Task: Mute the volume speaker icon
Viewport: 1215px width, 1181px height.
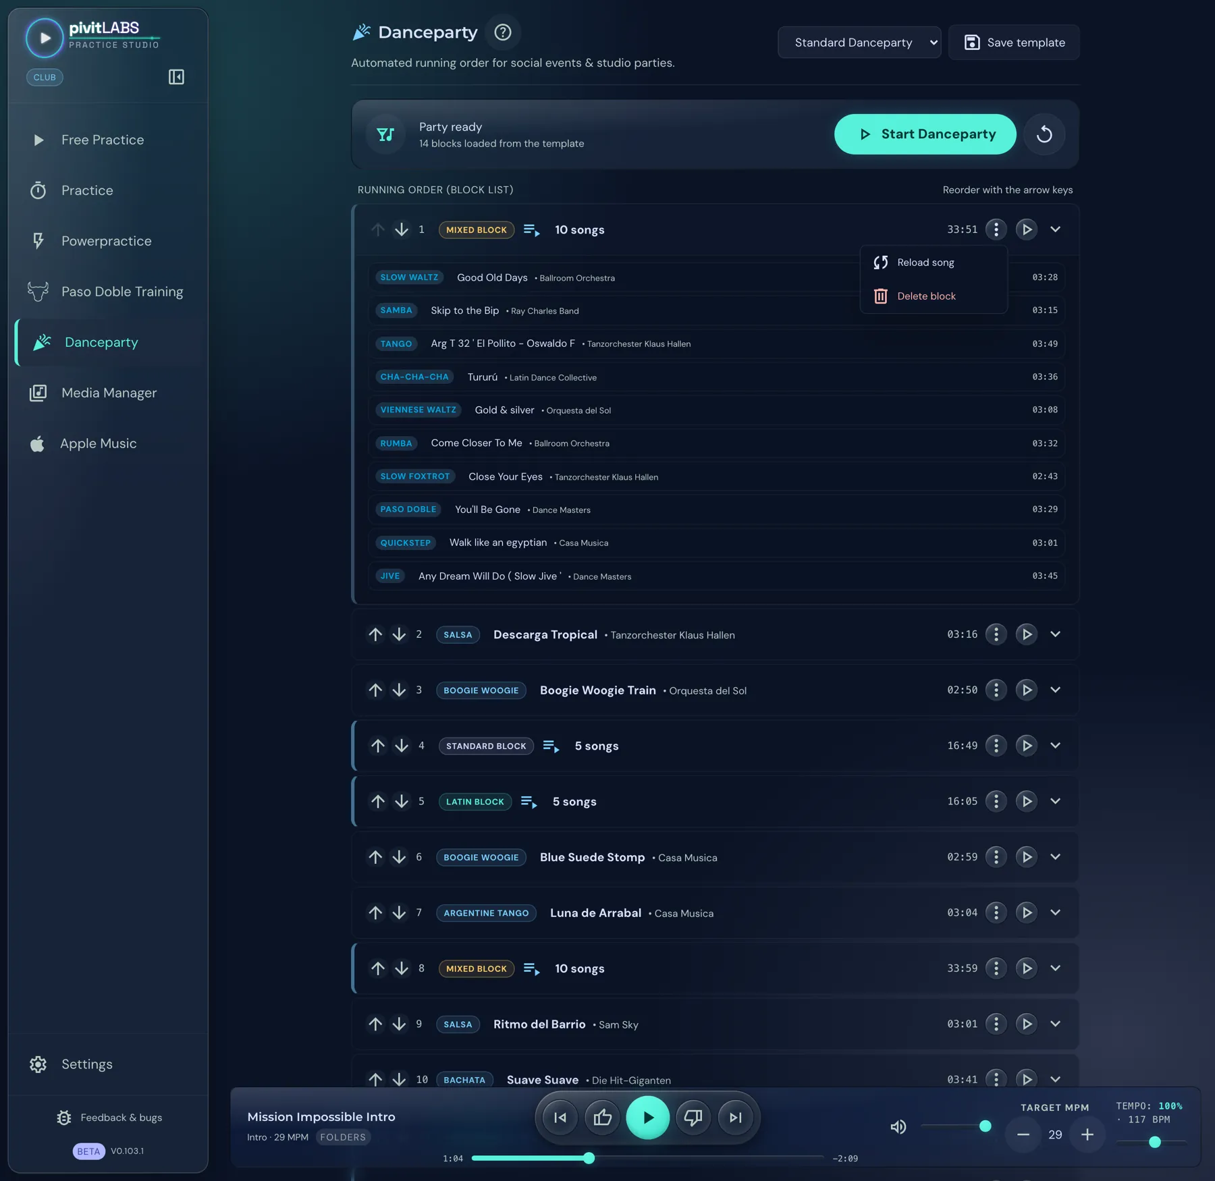Action: [898, 1126]
